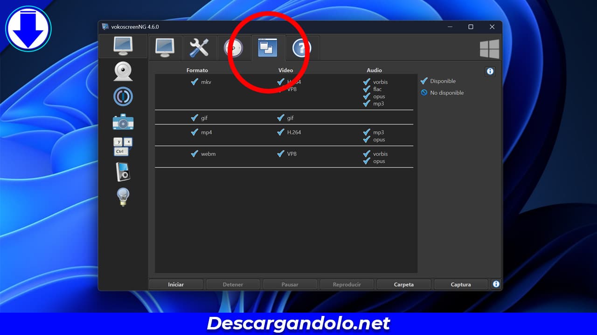Click the info icon above the legend
Screen dimensions: 597x335
click(490, 72)
